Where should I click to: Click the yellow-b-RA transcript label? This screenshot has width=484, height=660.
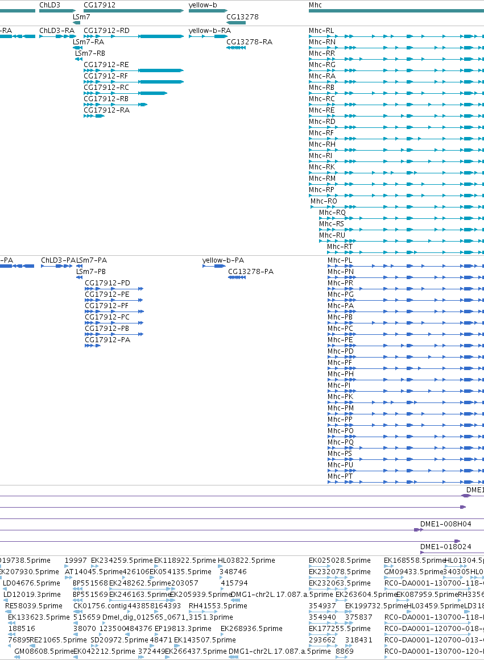click(x=210, y=31)
